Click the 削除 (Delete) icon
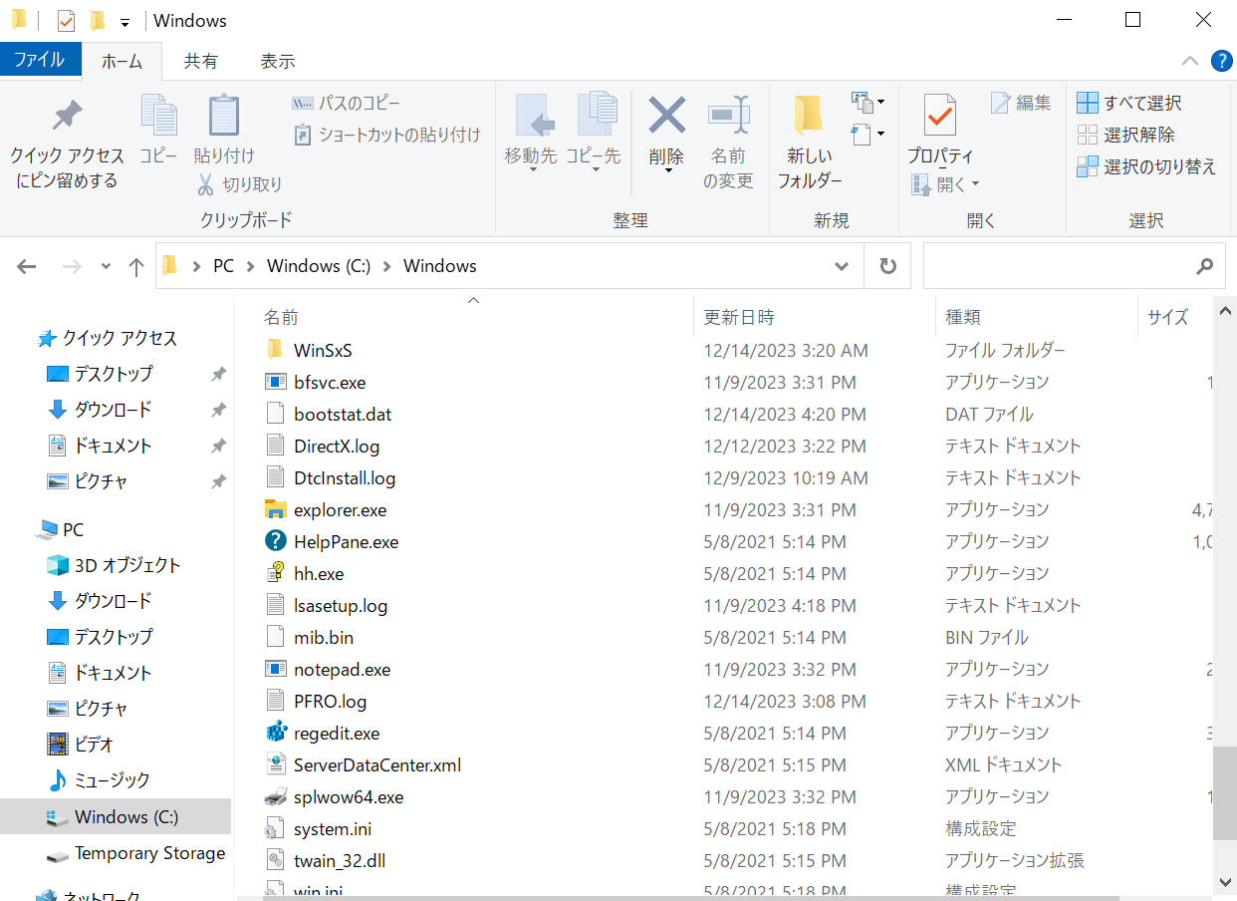The width and height of the screenshot is (1237, 901). (665, 130)
